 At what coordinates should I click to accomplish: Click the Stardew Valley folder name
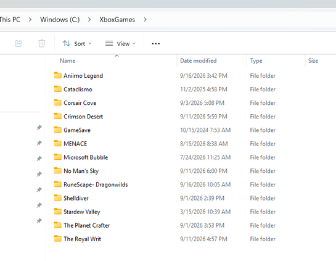coord(82,212)
